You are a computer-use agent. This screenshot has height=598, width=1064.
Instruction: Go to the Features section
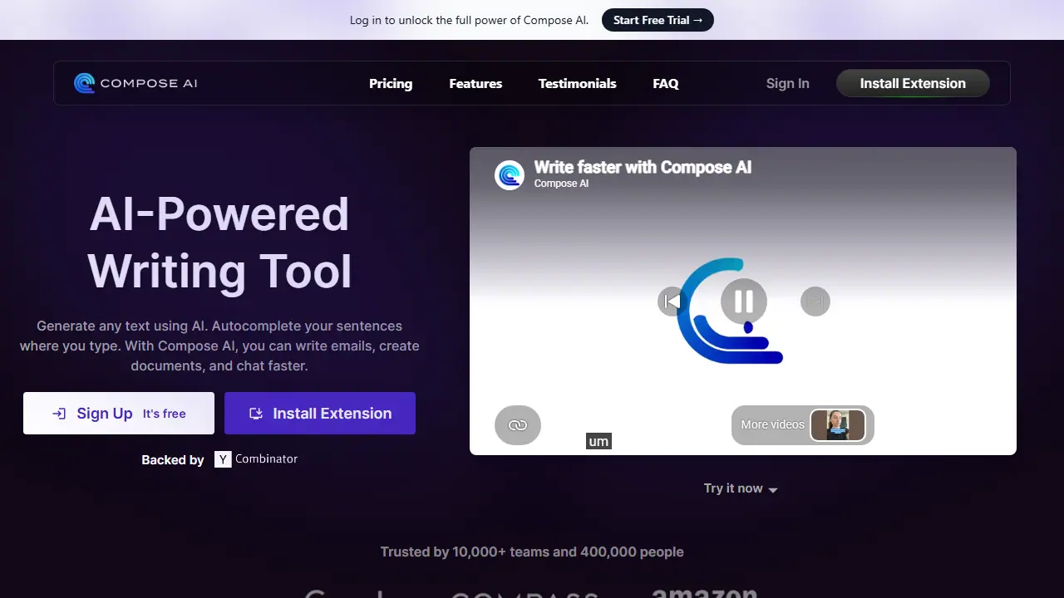click(x=475, y=83)
